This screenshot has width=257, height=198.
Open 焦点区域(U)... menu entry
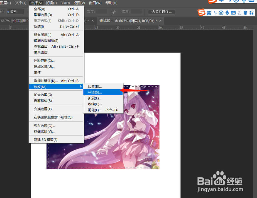tap(56, 66)
